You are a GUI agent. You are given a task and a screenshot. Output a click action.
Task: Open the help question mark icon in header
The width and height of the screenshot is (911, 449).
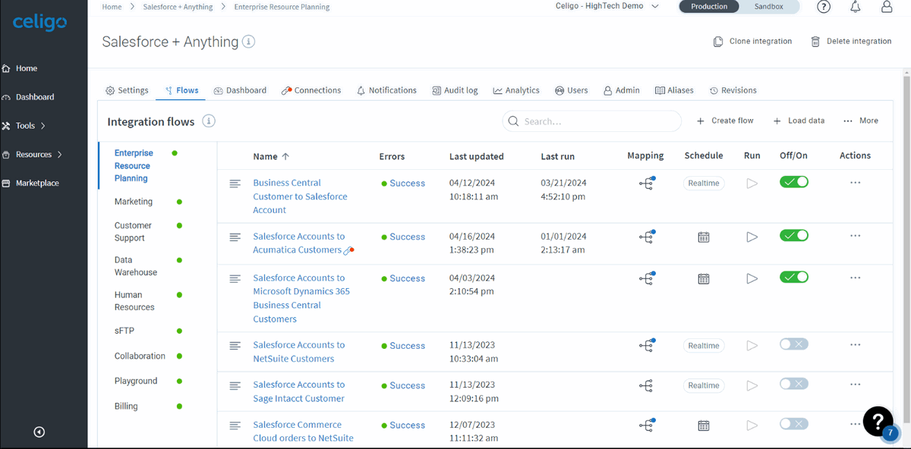(824, 7)
